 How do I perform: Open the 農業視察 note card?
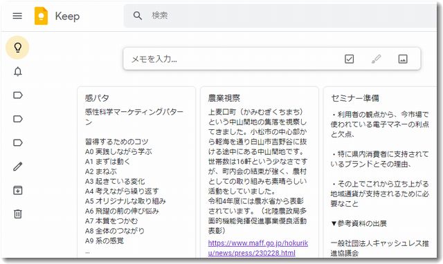point(260,172)
